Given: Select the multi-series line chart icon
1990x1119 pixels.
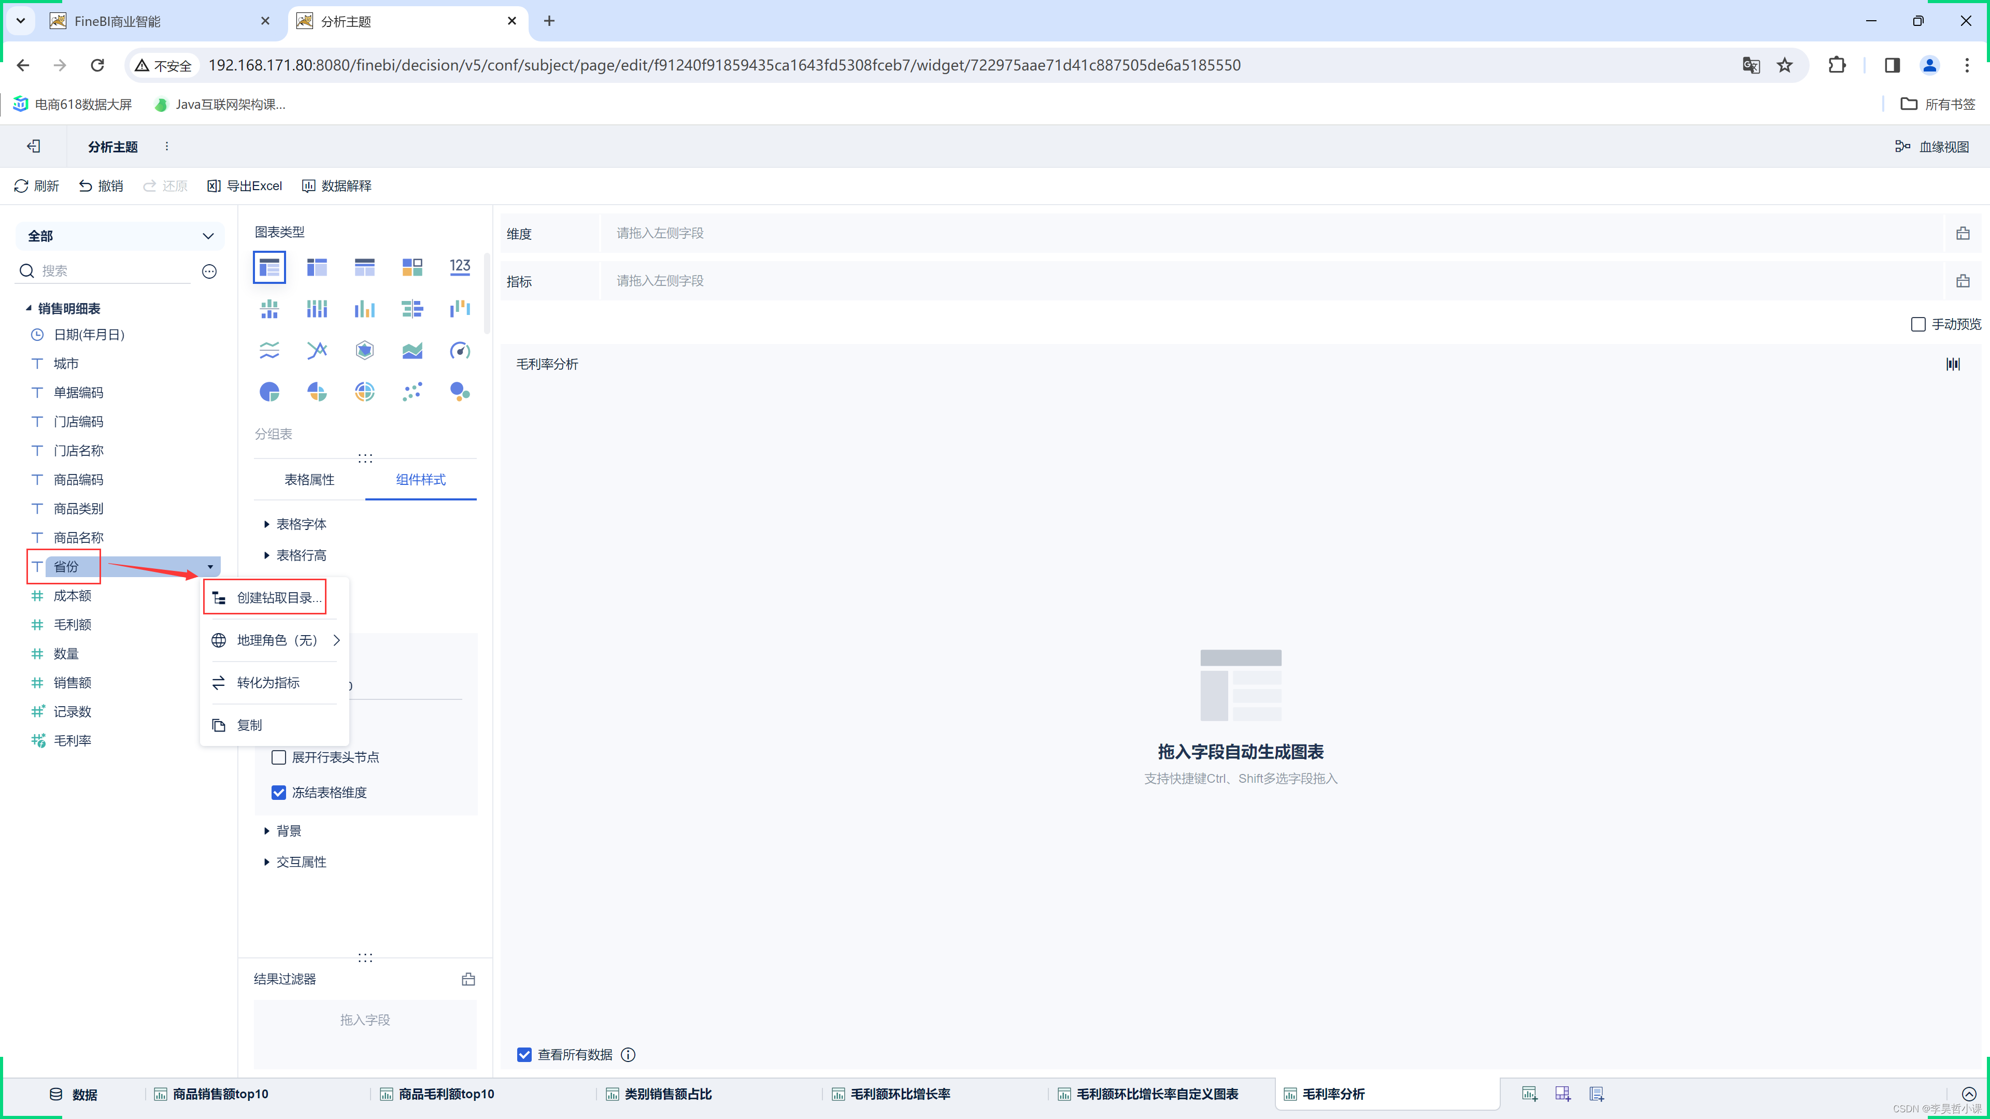Looking at the screenshot, I should 317,351.
